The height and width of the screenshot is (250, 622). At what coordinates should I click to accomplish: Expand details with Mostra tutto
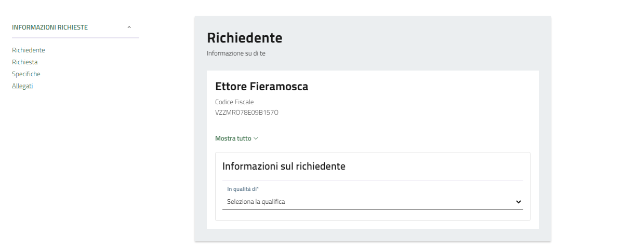[233, 138]
